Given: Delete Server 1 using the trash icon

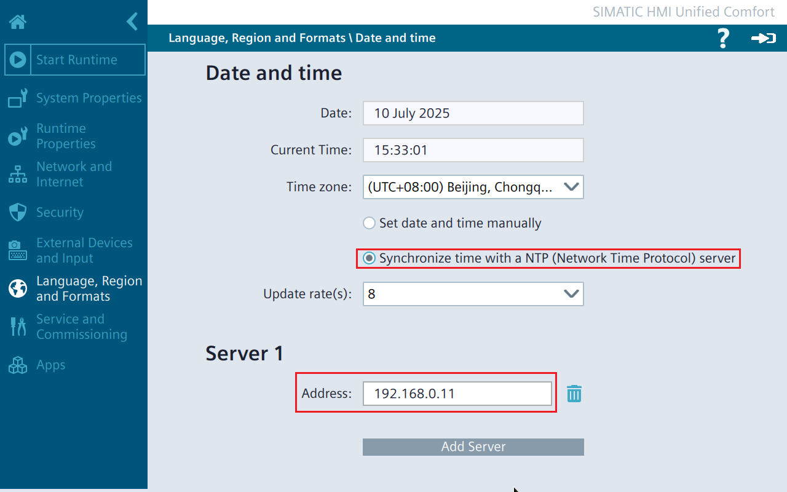Looking at the screenshot, I should tap(574, 394).
